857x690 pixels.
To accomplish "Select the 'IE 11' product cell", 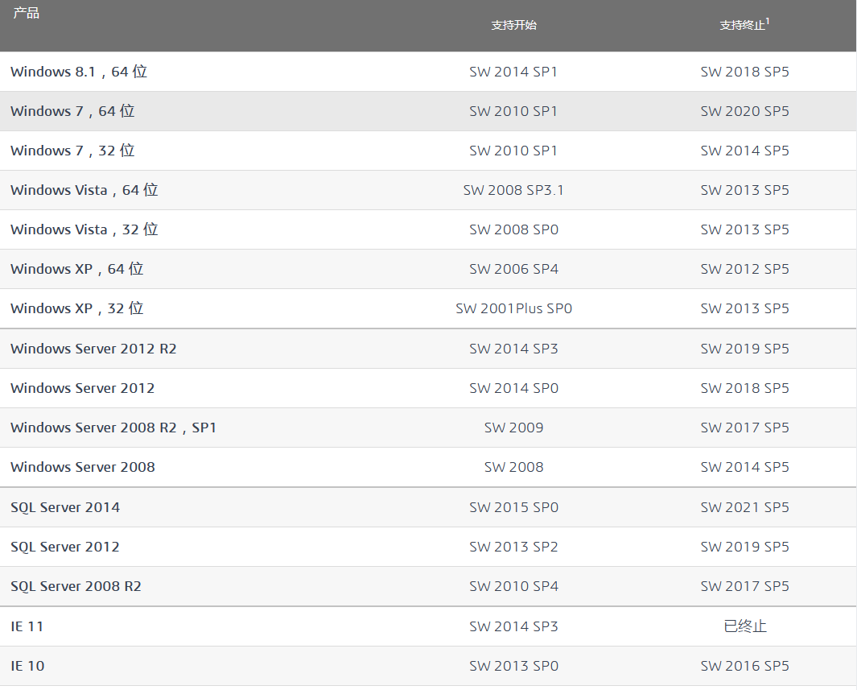I will pyautogui.click(x=27, y=626).
